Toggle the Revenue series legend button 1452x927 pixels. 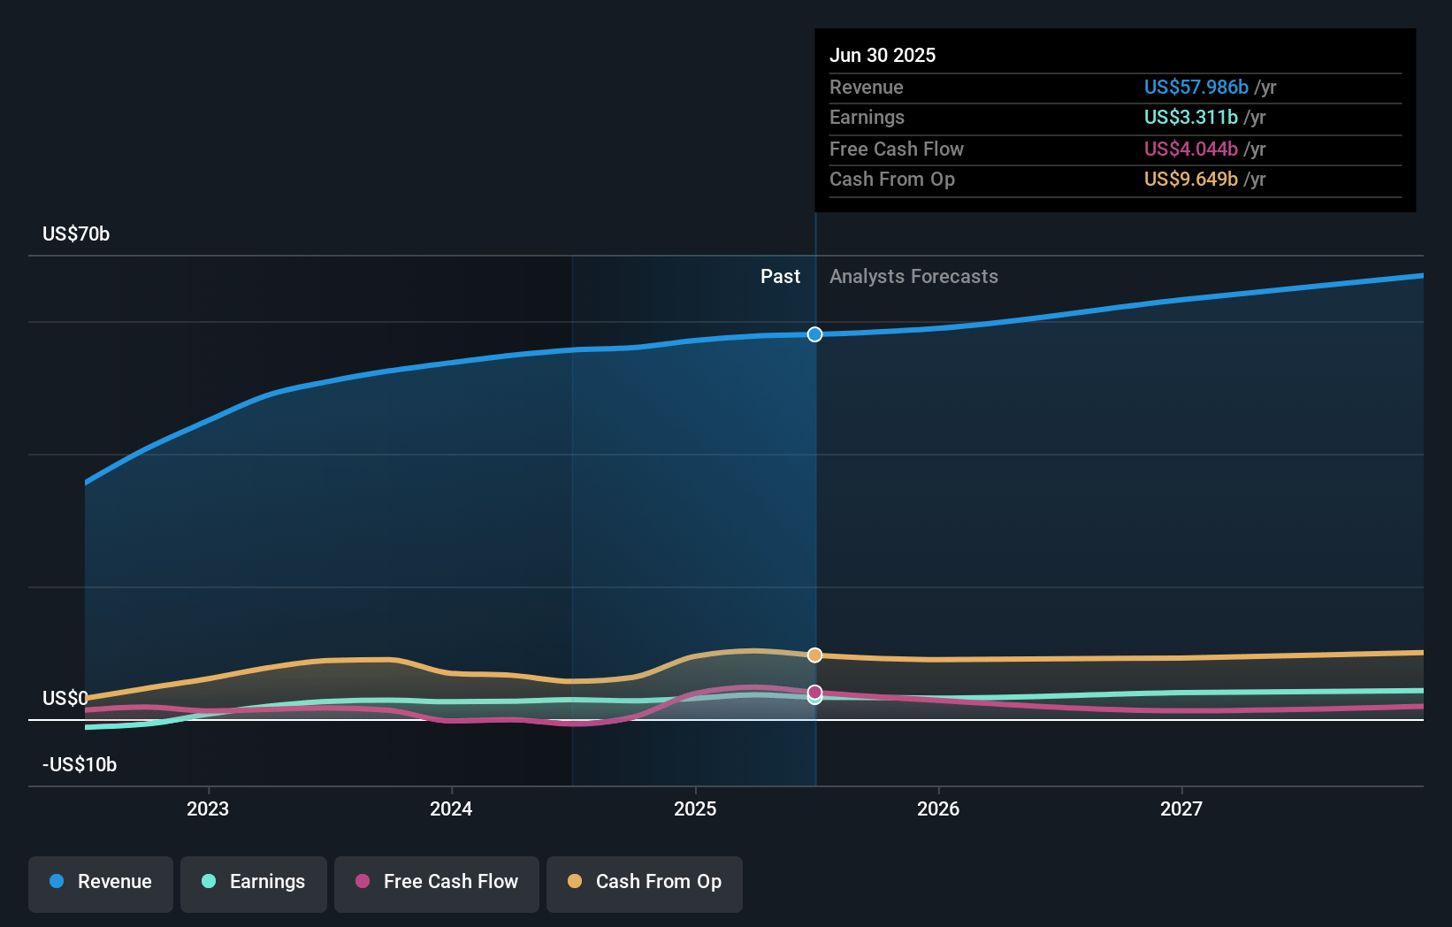click(101, 884)
